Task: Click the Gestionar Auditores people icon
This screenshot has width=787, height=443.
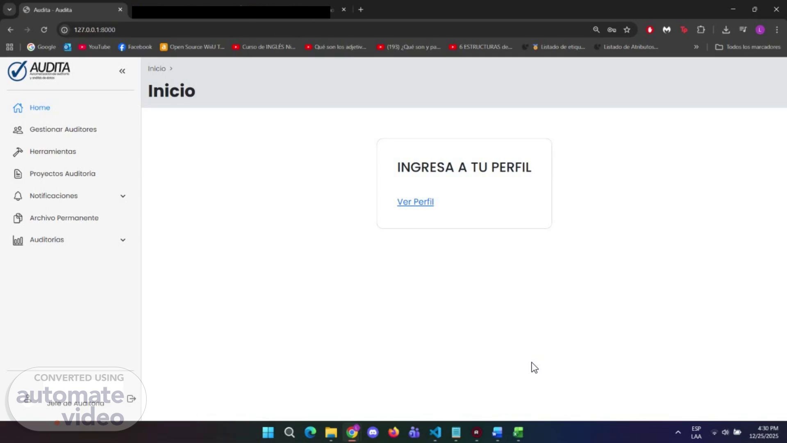Action: click(18, 130)
